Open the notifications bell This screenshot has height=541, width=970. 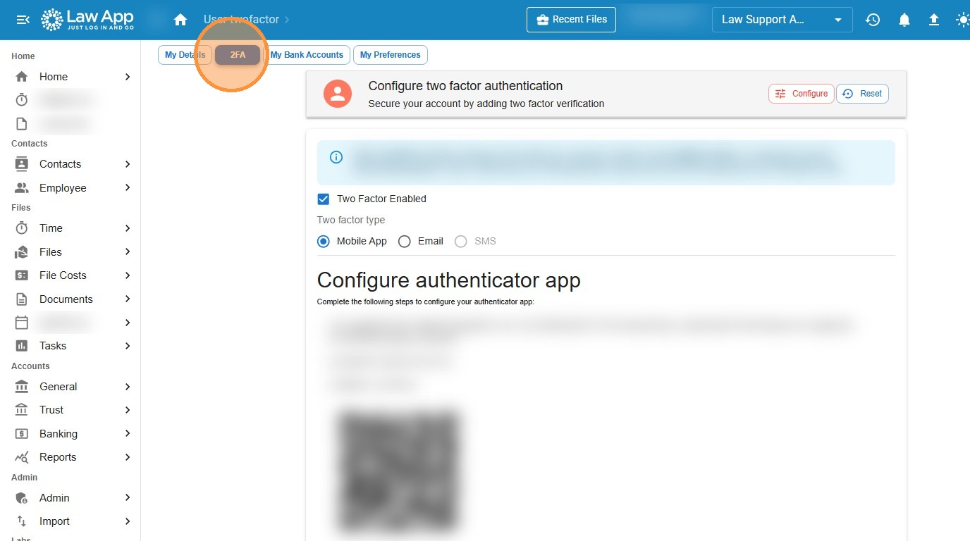coord(904,20)
